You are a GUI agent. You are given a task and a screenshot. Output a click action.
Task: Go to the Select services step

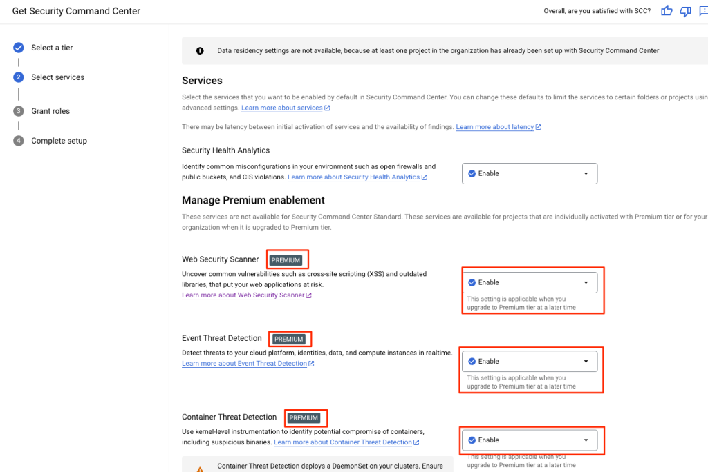58,77
